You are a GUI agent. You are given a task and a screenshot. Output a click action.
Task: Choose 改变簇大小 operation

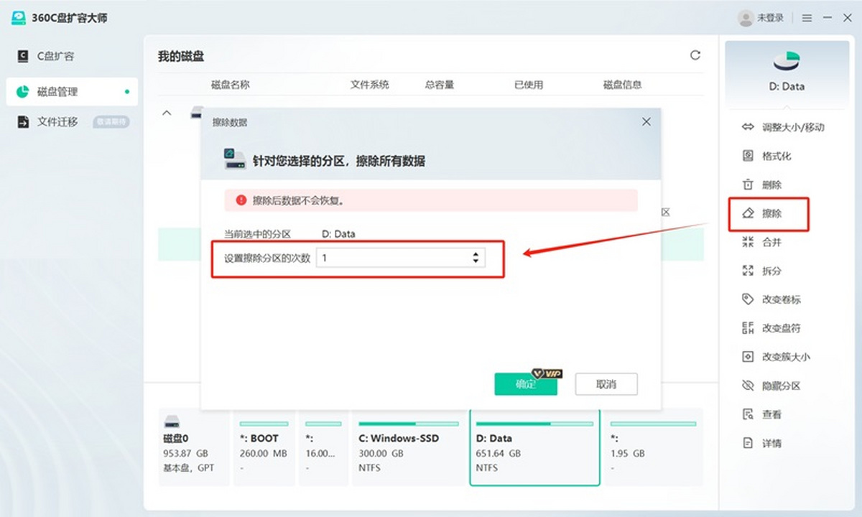[x=776, y=357]
